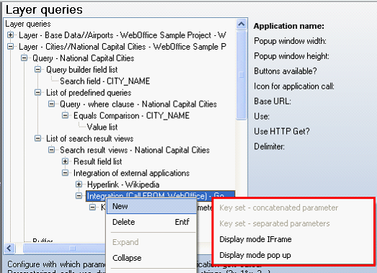
Task: Collapse the List of predefined queries node
Action: (37, 92)
